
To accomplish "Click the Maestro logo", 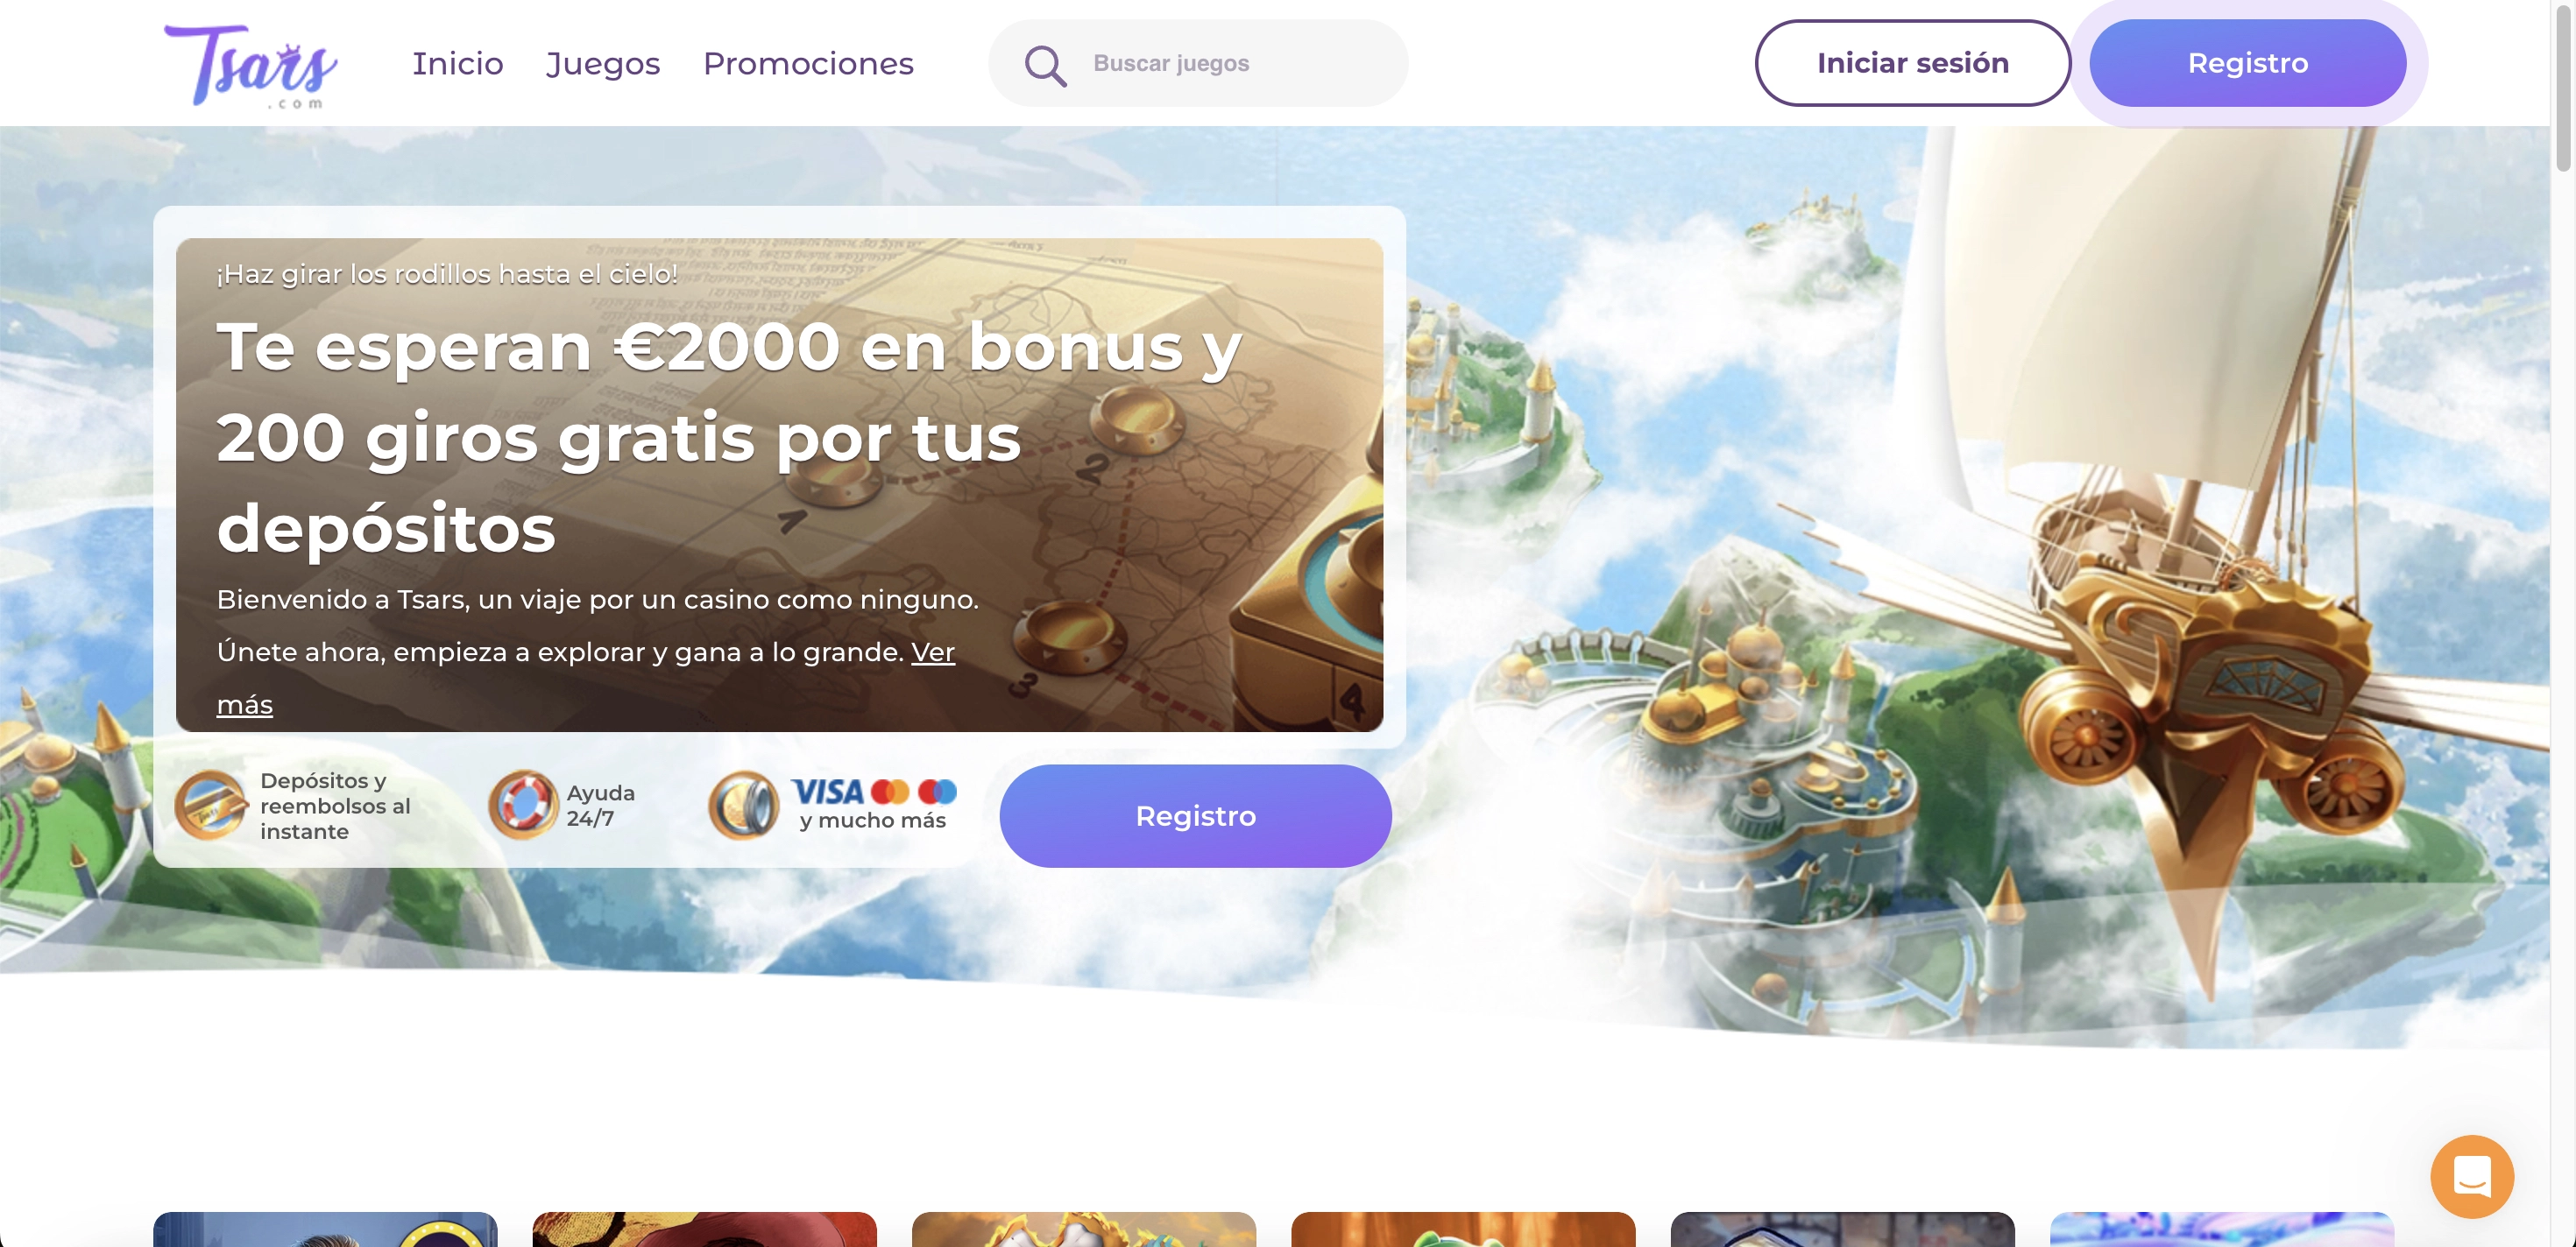I will 937,793.
